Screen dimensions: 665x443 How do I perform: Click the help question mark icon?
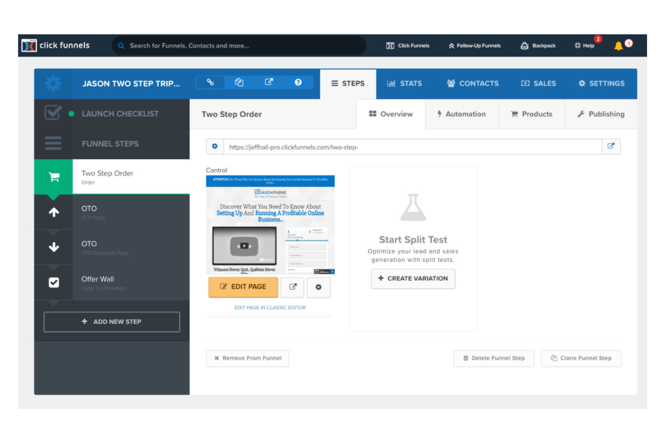coord(298,83)
